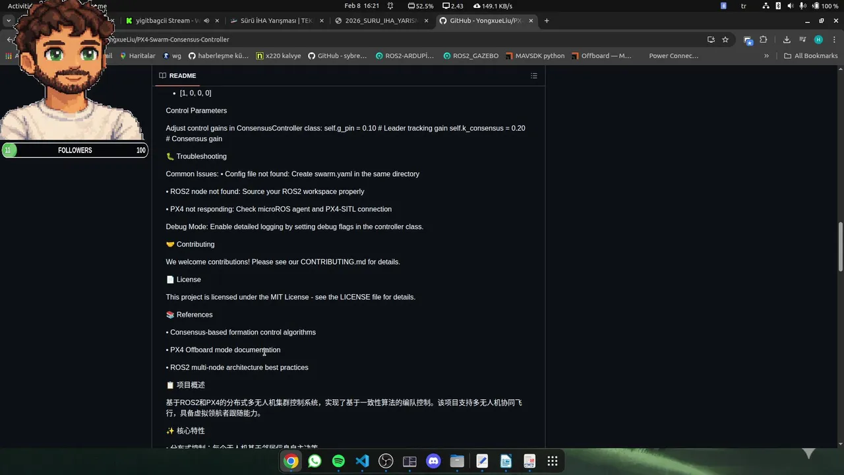The image size is (844, 475).
Task: Click the 'Consensus-based formation control algorithms' line
Action: (241, 332)
